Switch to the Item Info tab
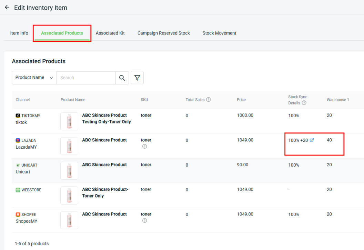 (19, 33)
